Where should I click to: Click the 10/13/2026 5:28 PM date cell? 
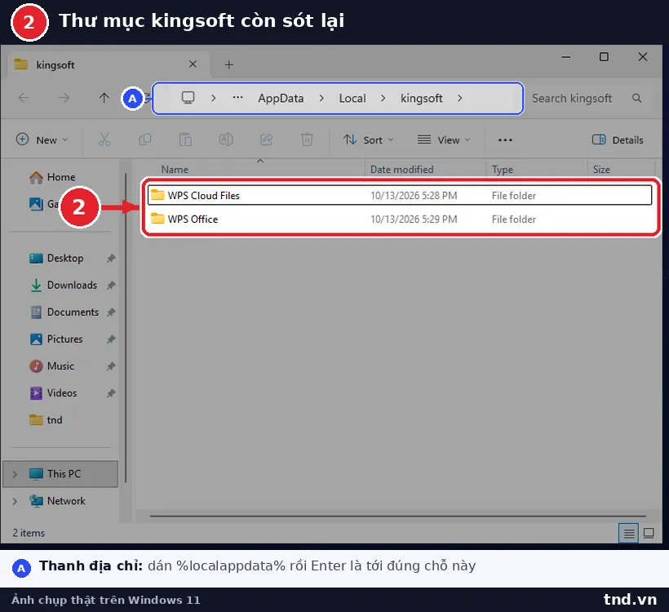click(414, 196)
